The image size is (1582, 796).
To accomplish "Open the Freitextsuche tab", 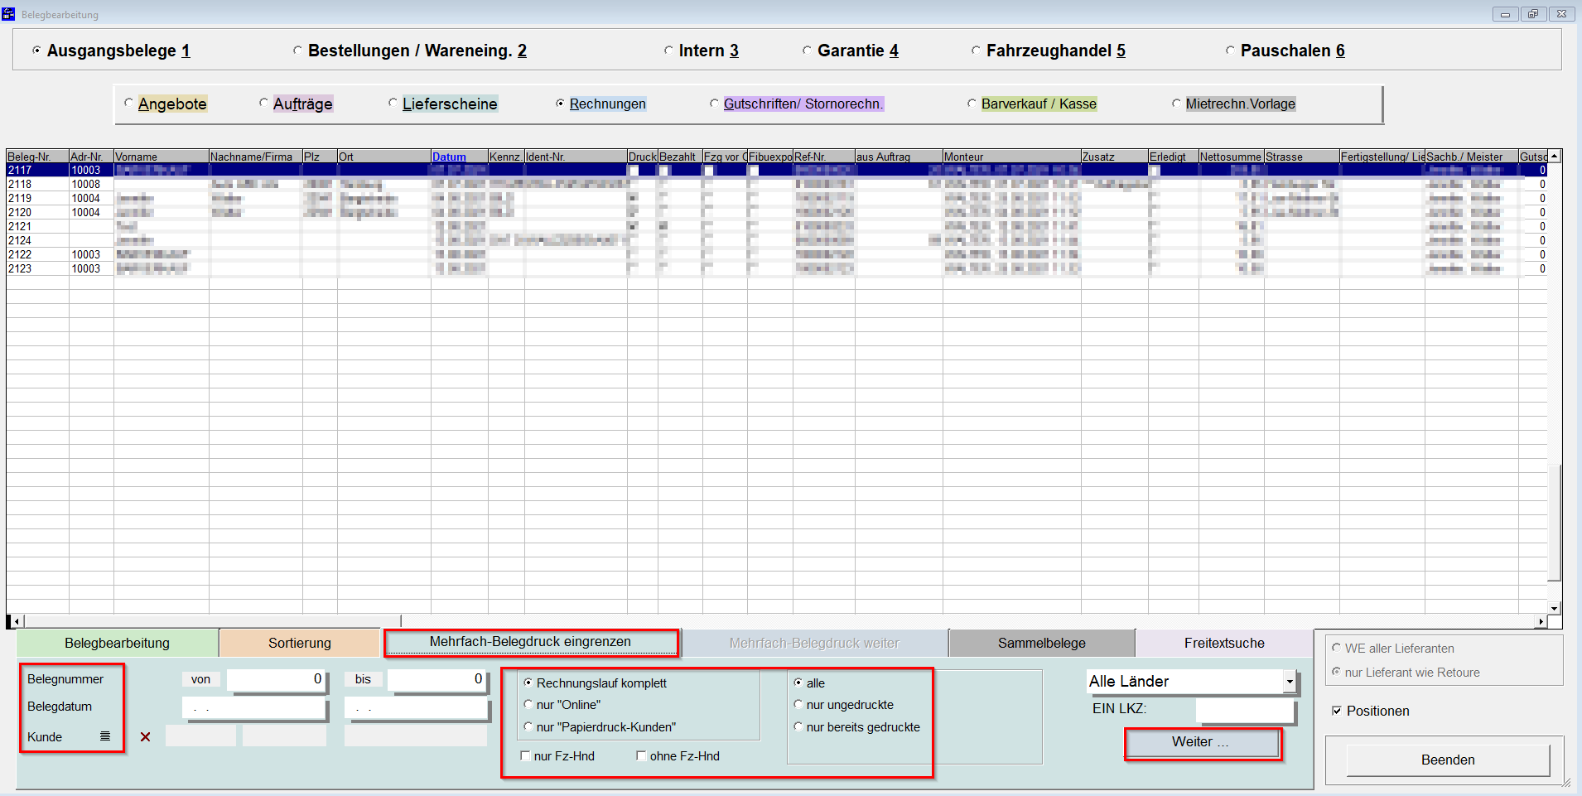I will pyautogui.click(x=1224, y=643).
